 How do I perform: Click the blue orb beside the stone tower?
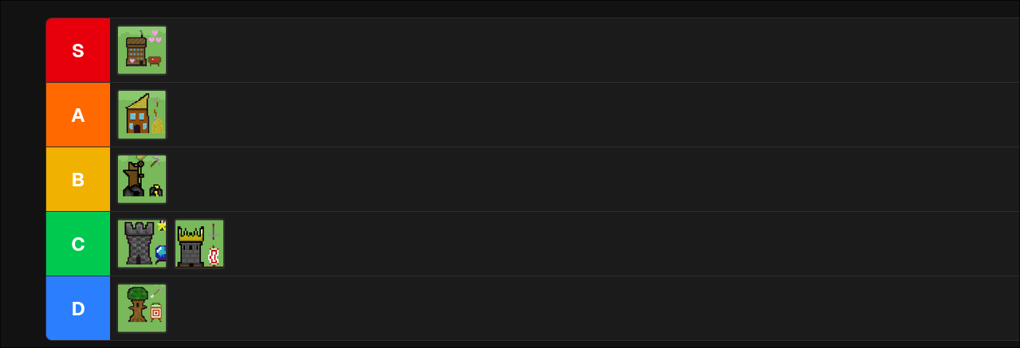click(160, 253)
